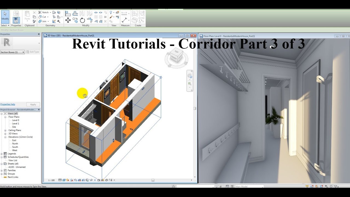Change the Visual Style on view control bar
This screenshot has width=350, height=197.
point(64,180)
